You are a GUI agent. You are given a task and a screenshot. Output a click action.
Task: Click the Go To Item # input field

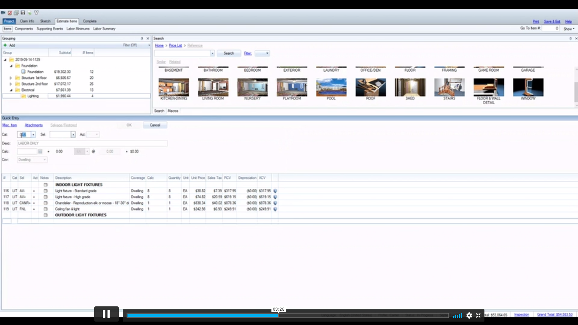pyautogui.click(x=550, y=28)
